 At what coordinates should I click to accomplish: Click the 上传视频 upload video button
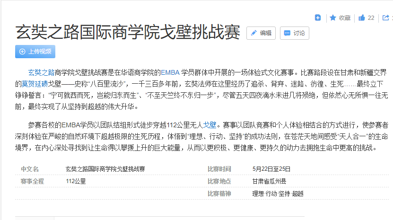(x=35, y=52)
